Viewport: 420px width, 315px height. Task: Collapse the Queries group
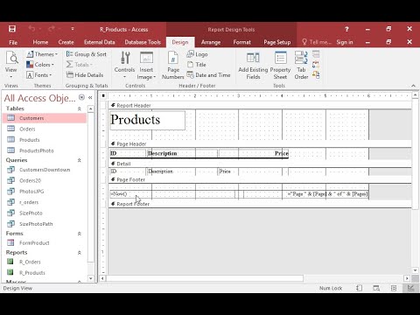79,160
